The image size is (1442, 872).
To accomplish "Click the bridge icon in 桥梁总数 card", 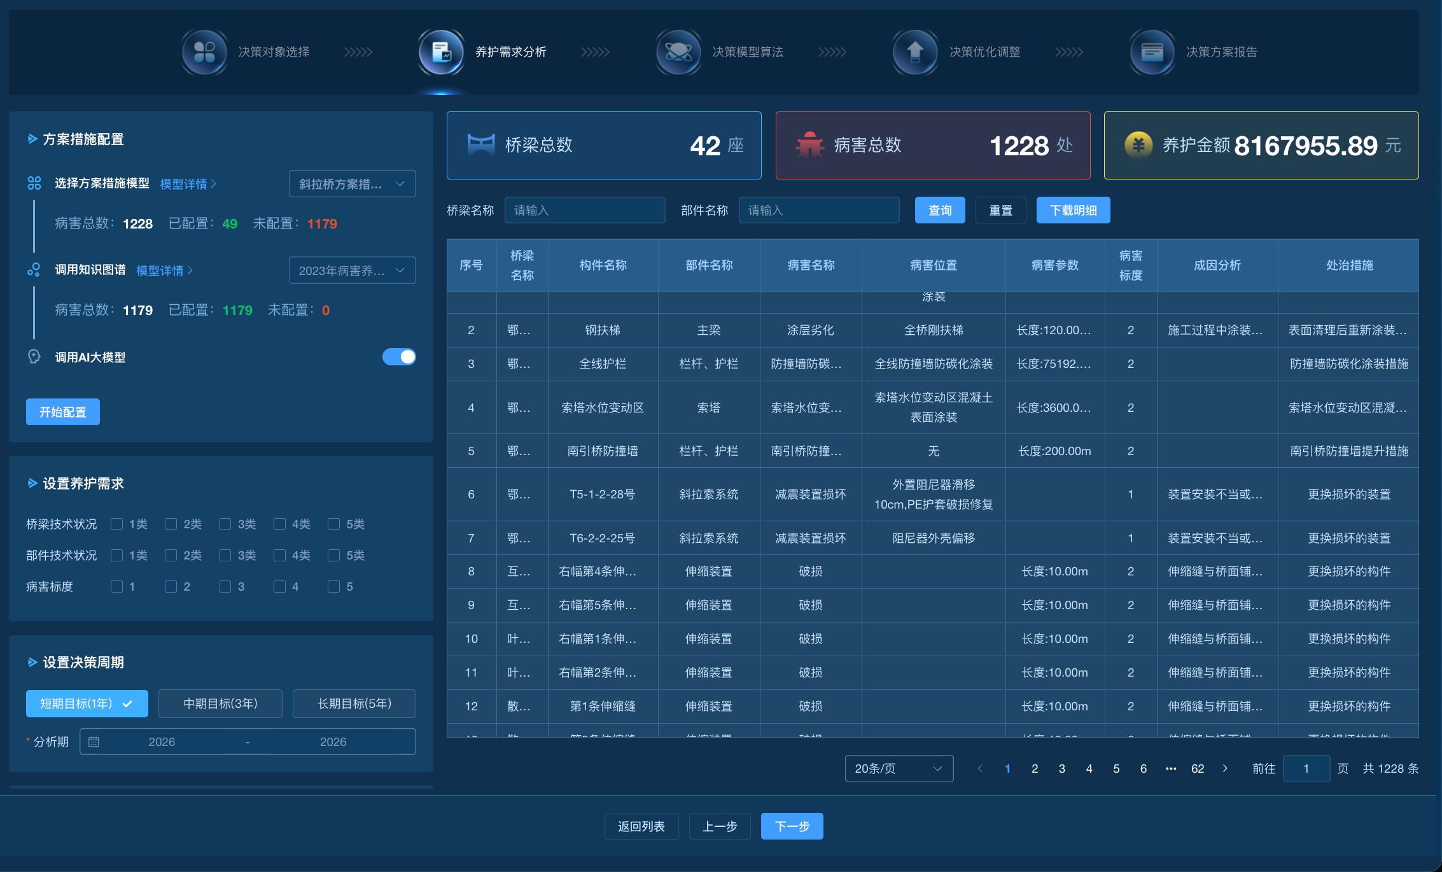I will [481, 145].
